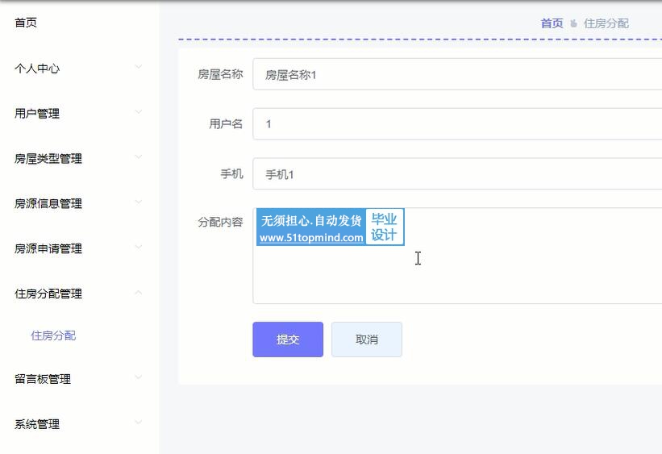Collapse the 住房分配管理 chevron arrow
The image size is (662, 454).
(138, 292)
